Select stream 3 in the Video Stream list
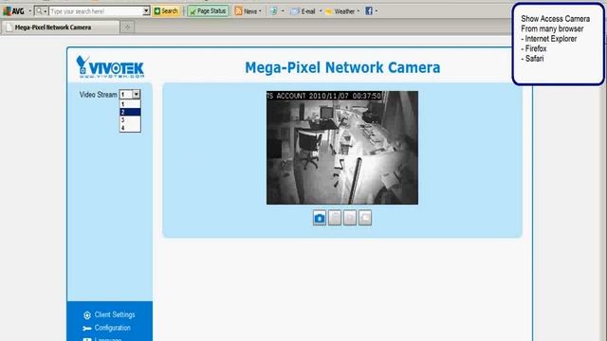This screenshot has height=341, width=607. click(x=130, y=120)
